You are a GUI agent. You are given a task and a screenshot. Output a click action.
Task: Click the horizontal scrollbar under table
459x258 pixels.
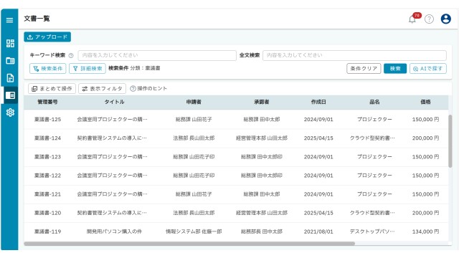click(189, 244)
